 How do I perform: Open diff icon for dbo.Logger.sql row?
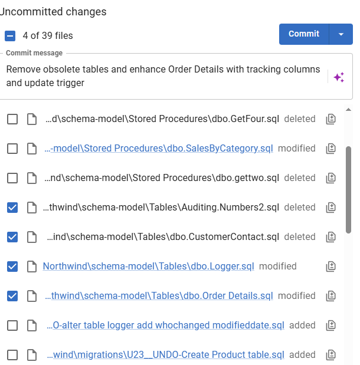point(330,267)
